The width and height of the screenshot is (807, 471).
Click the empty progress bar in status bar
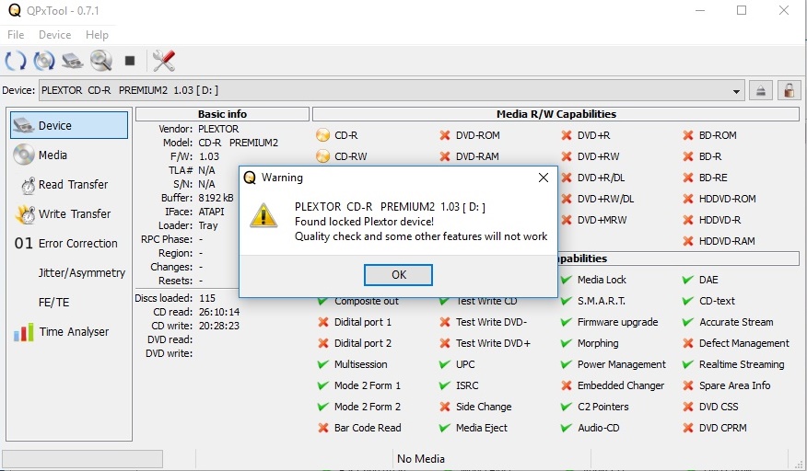82,459
